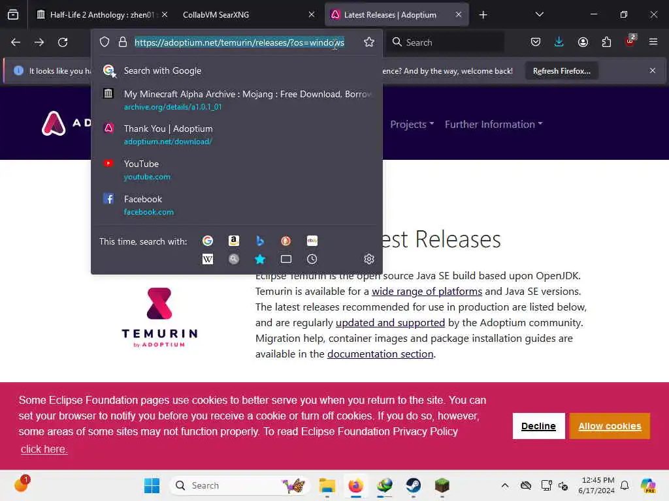669x501 pixels.
Task: Close the CollabVM SearXNG tab
Action: tap(312, 15)
